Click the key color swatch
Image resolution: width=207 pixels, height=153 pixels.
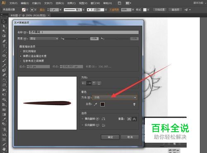[102, 104]
